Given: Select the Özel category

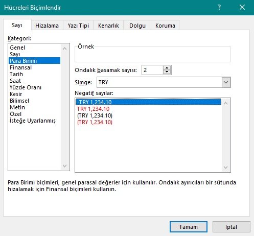Looking at the screenshot, I should 35,114.
